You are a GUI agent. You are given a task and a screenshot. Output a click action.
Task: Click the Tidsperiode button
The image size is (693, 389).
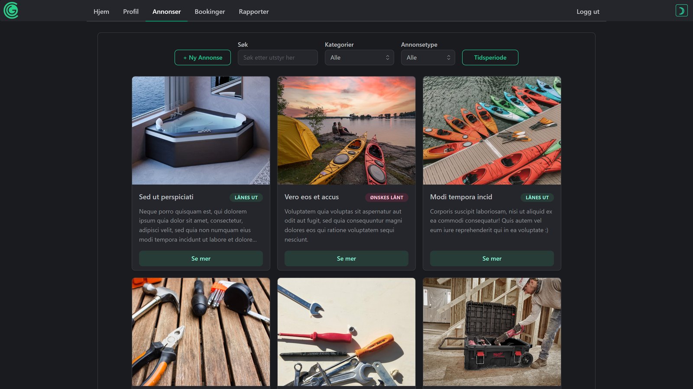[490, 57]
